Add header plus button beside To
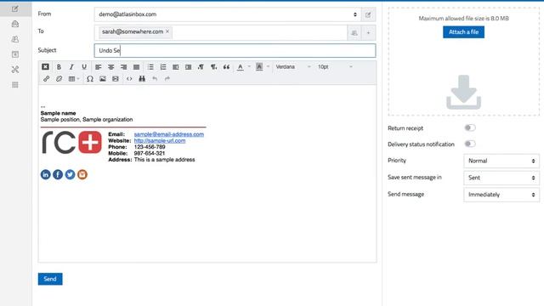This screenshot has width=544, height=306. pyautogui.click(x=368, y=33)
